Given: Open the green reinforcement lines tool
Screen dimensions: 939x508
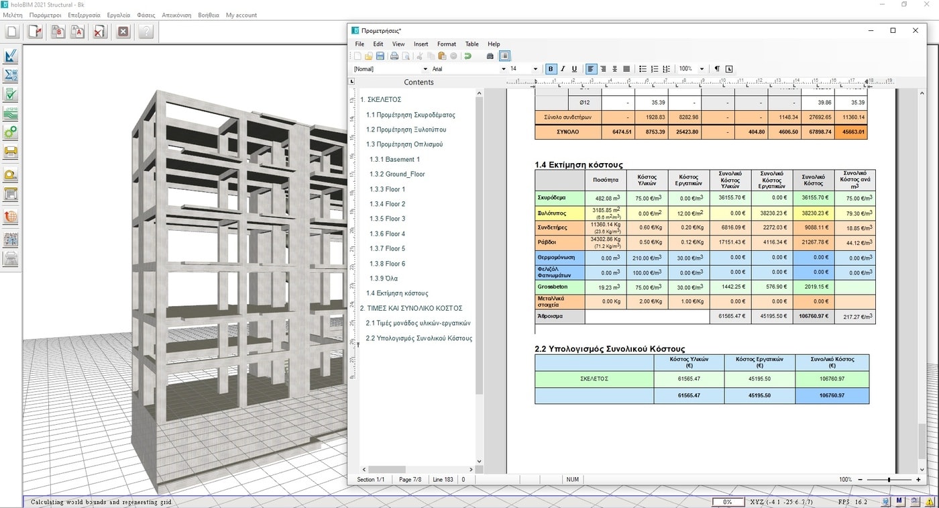Looking at the screenshot, I should tap(11, 114).
